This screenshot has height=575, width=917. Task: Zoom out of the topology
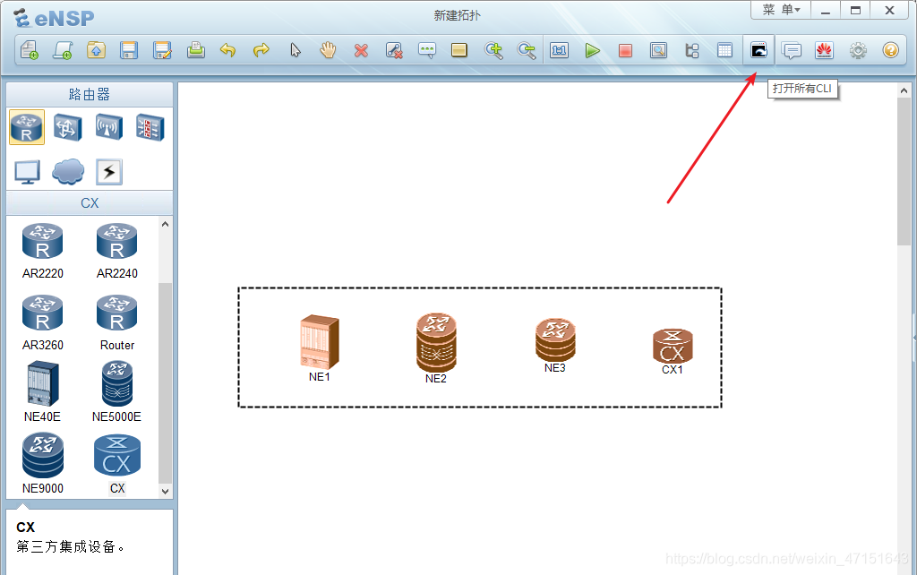[x=527, y=50]
